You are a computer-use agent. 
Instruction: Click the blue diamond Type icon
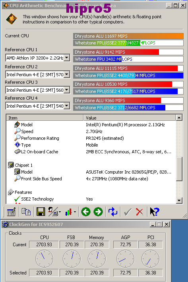click(x=17, y=145)
